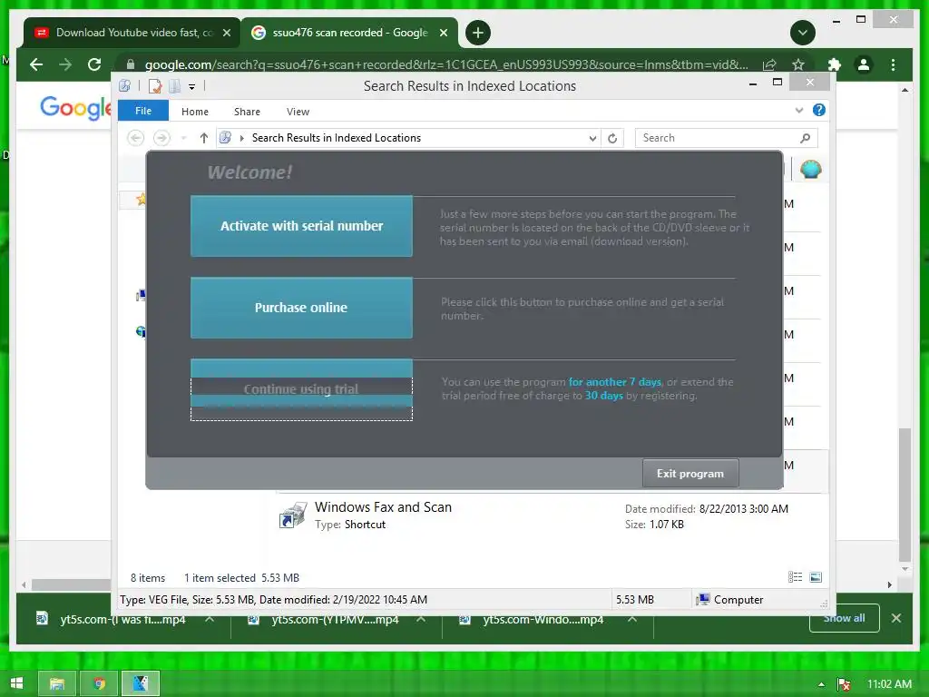Click Show all downloads
Image resolution: width=929 pixels, height=697 pixels.
point(845,618)
